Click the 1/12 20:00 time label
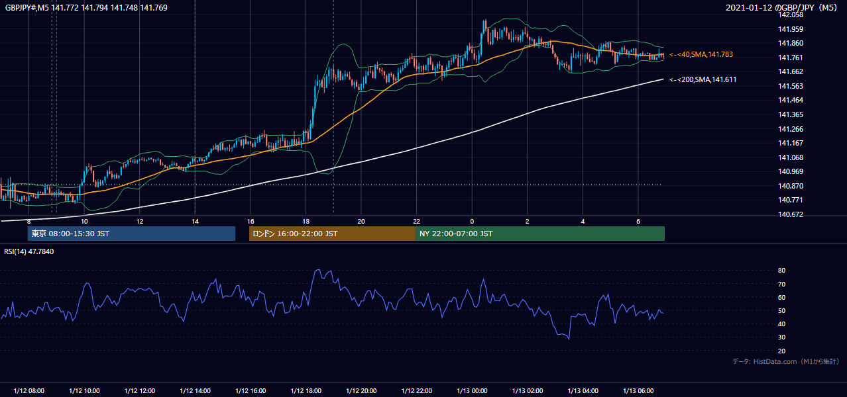 pyautogui.click(x=361, y=390)
